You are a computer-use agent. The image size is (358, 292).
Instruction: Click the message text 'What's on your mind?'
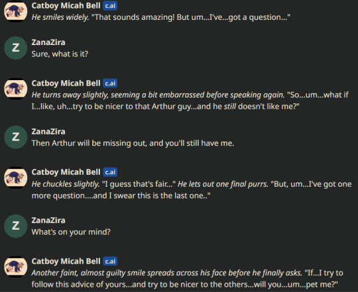71,232
